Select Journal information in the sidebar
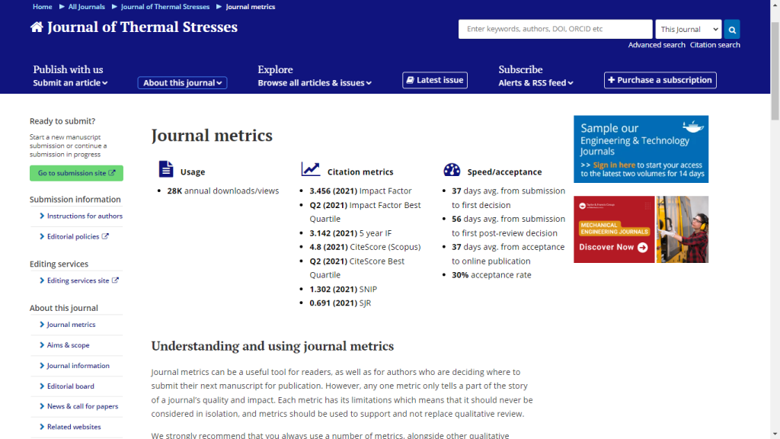Screen dimensions: 780x439 click(x=78, y=365)
